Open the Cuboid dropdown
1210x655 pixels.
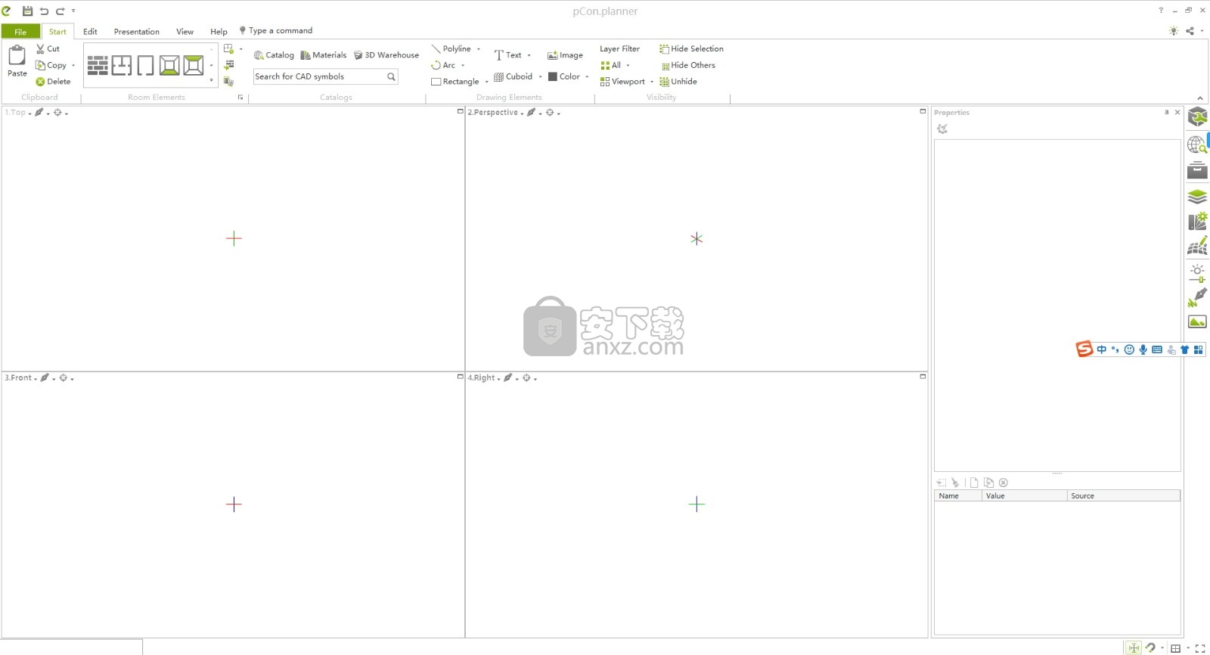pyautogui.click(x=540, y=77)
